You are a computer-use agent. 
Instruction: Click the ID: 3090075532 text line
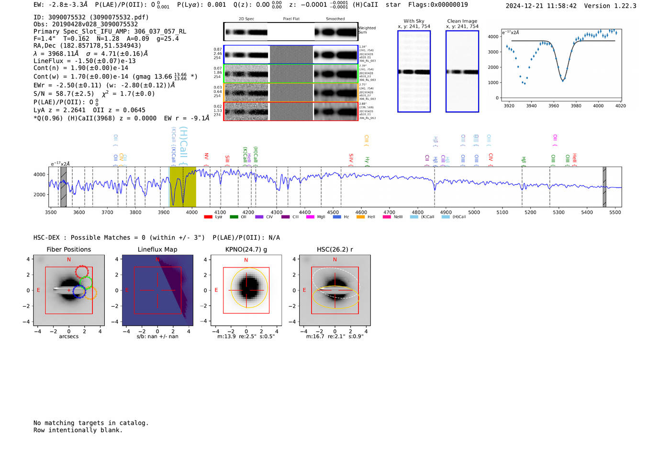[x=91, y=17]
